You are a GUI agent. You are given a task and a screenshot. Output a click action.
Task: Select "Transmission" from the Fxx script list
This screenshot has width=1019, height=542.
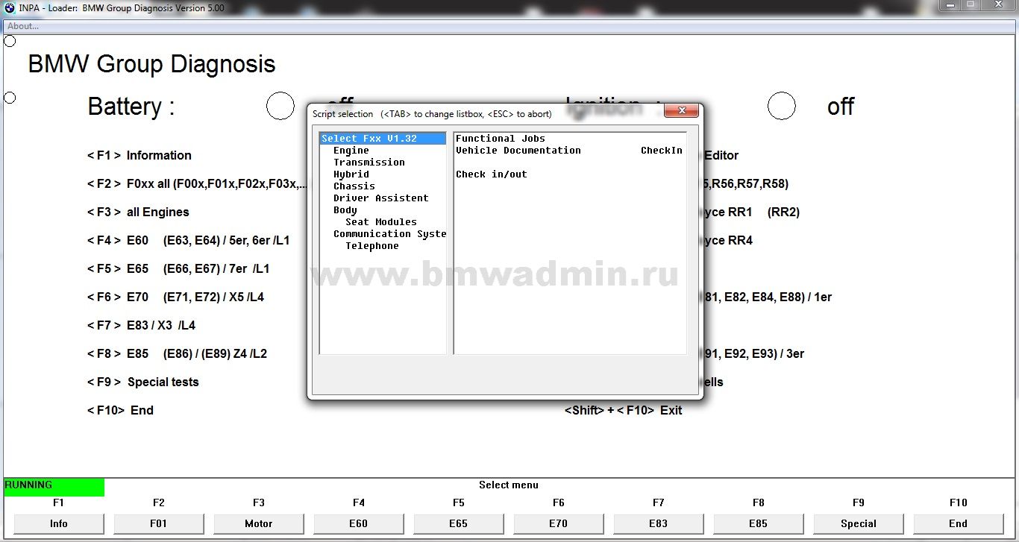pos(369,162)
